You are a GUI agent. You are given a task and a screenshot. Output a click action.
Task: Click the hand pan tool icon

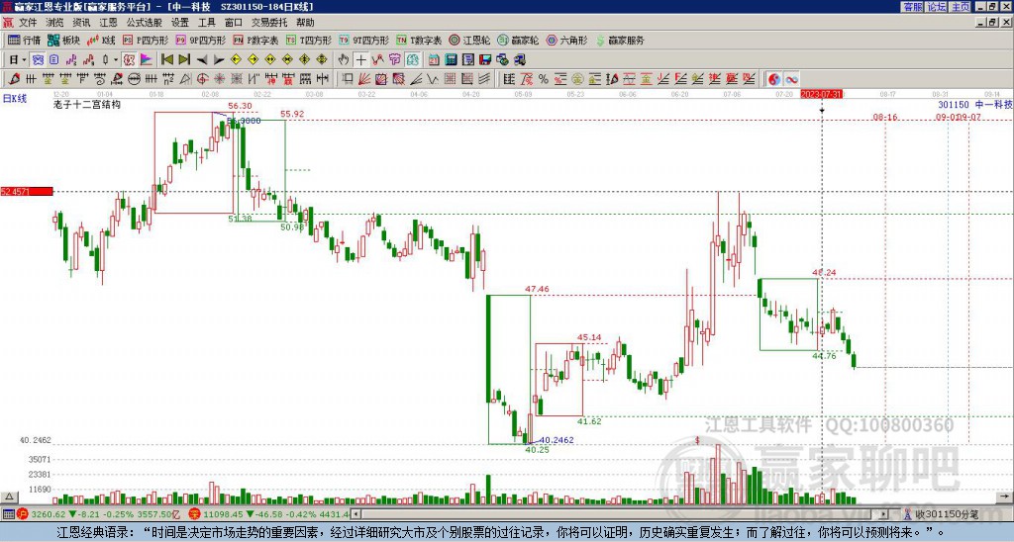(x=343, y=59)
